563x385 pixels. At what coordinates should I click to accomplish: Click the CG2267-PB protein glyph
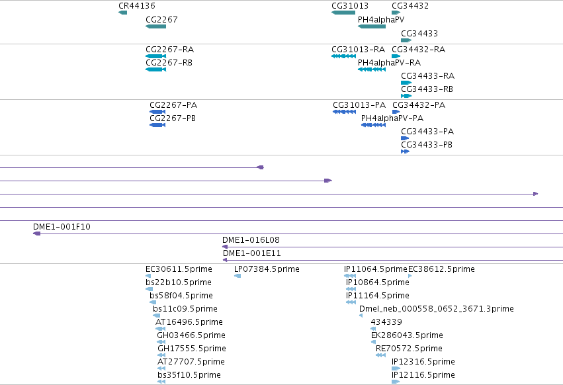click(x=157, y=125)
